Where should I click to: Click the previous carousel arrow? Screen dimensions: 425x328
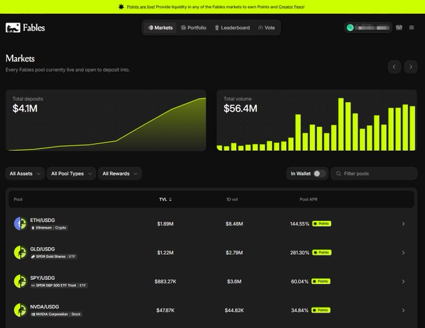point(394,67)
